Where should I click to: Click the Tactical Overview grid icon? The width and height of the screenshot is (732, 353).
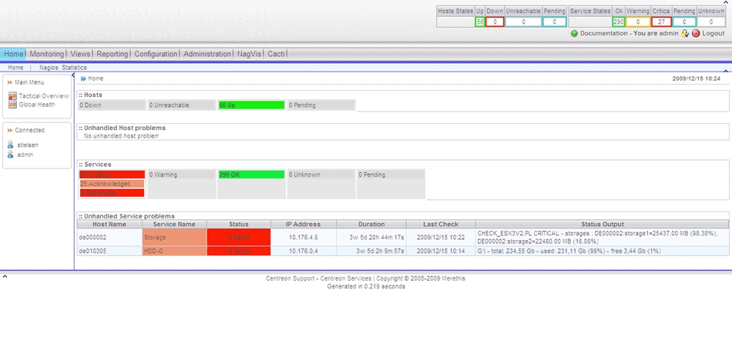click(12, 96)
